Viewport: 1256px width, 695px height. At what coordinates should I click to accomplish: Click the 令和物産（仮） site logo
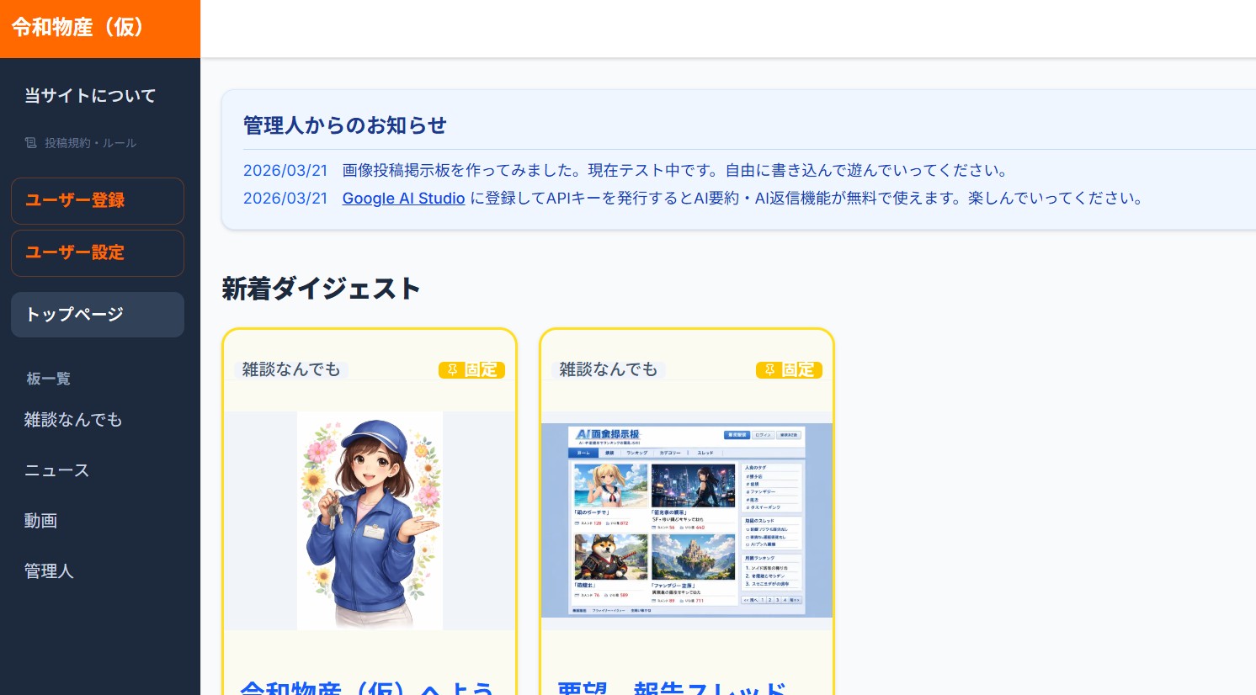pos(77,28)
